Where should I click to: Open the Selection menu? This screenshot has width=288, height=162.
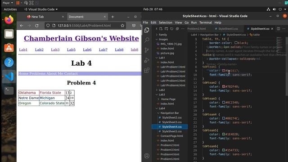166,22
